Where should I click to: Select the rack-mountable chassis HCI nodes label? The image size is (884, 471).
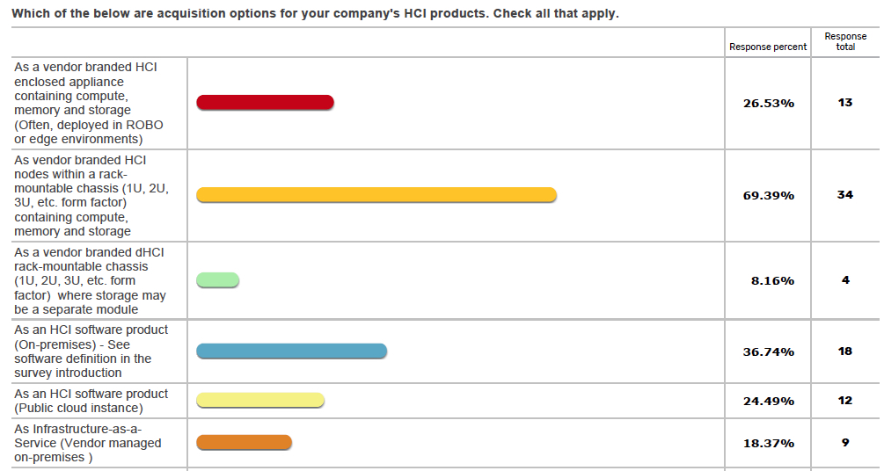pos(91,195)
